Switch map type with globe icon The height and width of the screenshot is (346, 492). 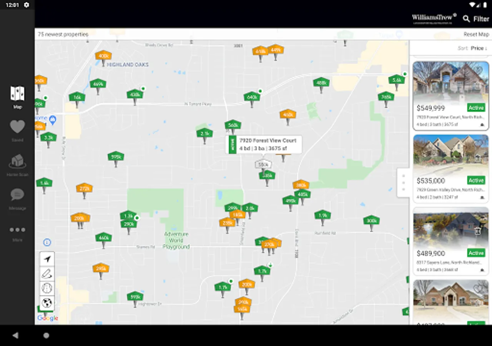[47, 303]
